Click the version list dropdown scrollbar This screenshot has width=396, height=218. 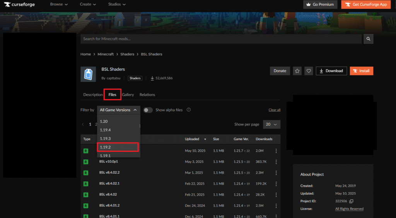click(x=140, y=125)
